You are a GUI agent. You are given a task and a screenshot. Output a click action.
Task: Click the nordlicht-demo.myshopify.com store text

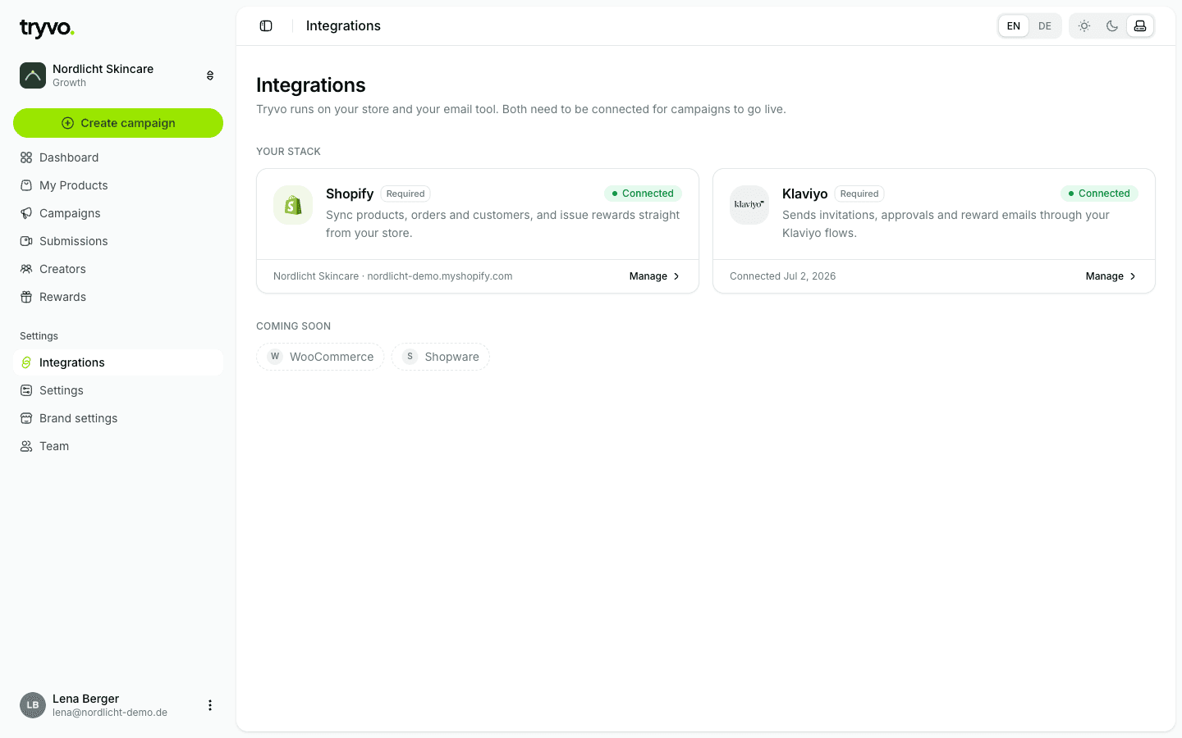[440, 276]
